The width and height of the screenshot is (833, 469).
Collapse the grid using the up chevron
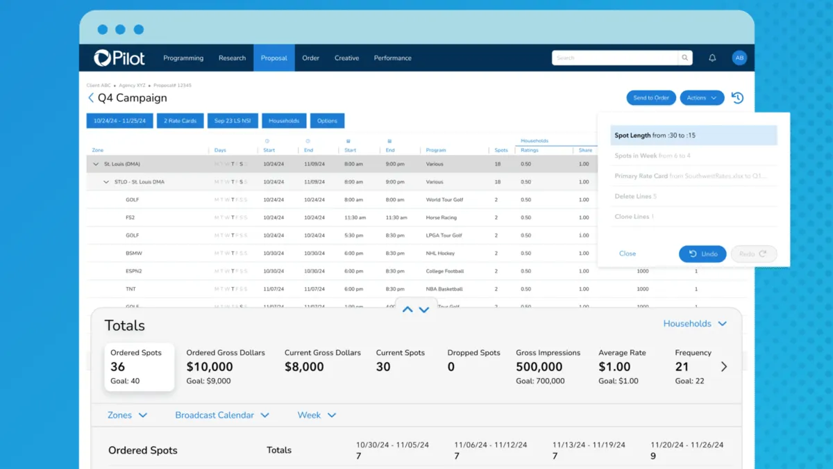407,308
